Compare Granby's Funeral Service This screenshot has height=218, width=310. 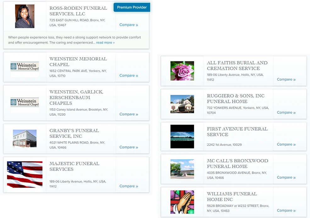point(129,147)
